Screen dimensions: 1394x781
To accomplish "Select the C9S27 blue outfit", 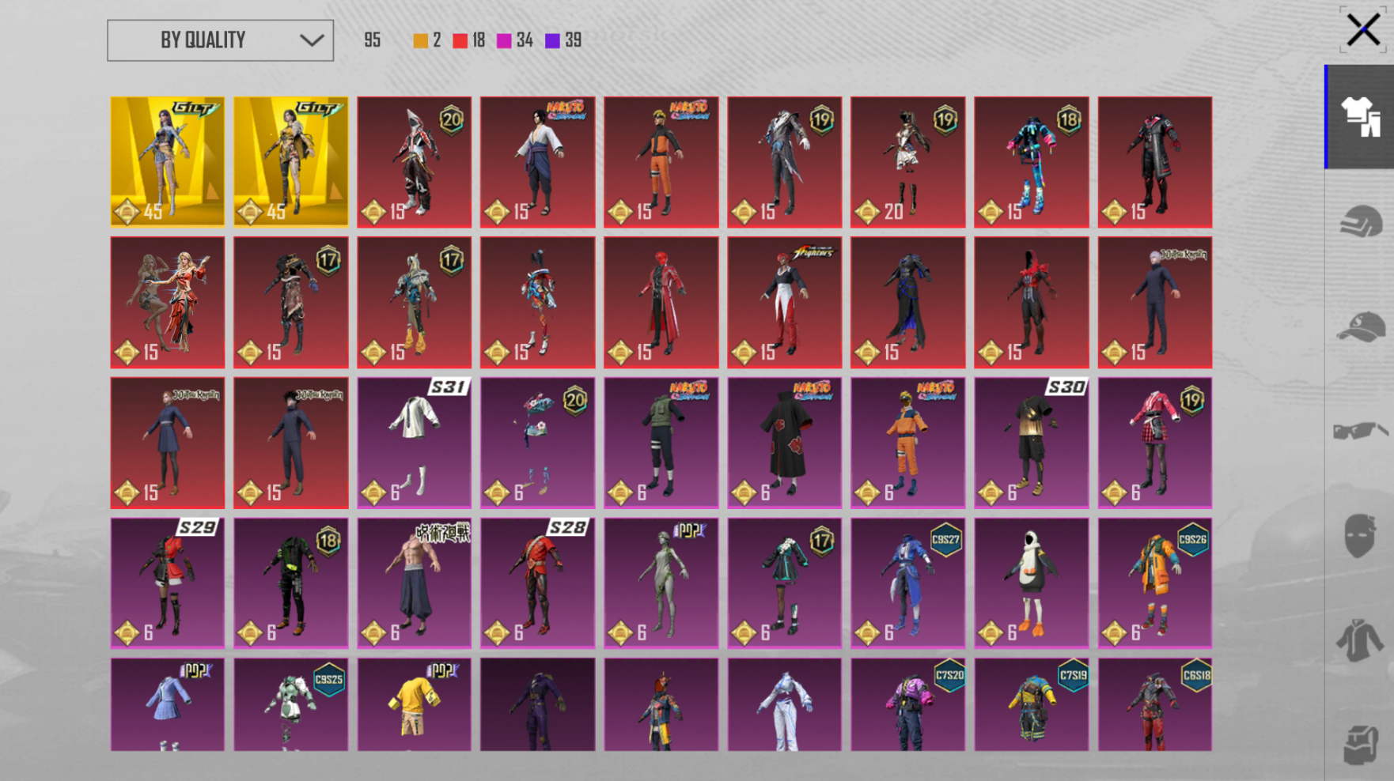I will click(x=908, y=583).
